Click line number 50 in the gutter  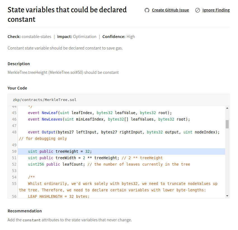pyautogui.click(x=14, y=151)
